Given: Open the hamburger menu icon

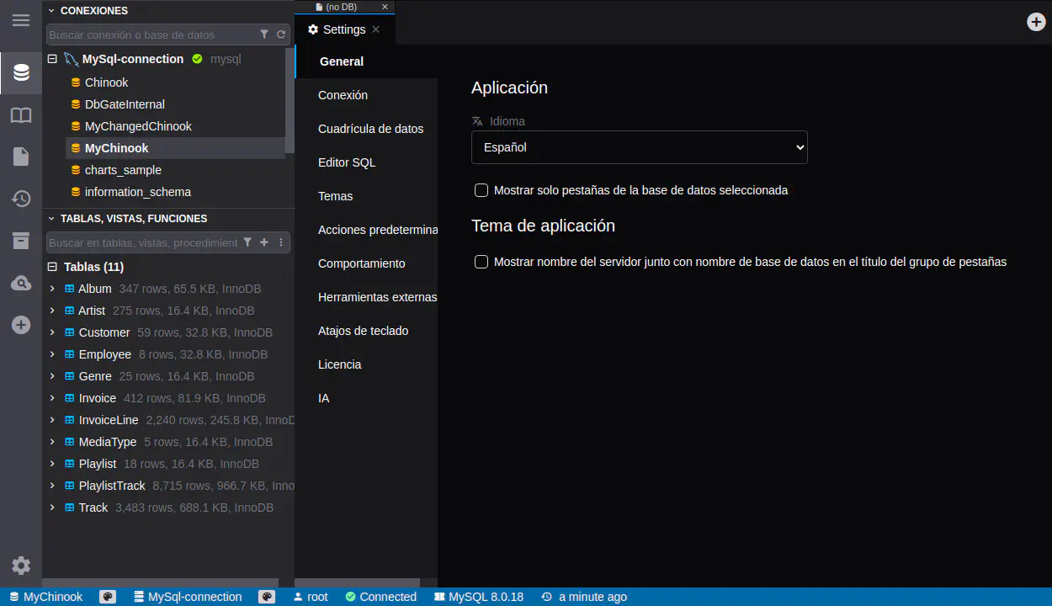Looking at the screenshot, I should (21, 20).
